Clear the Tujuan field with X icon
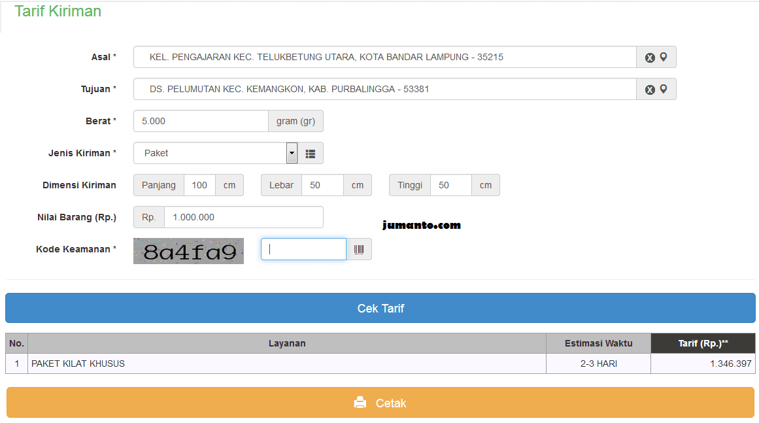The image size is (759, 423). point(650,90)
